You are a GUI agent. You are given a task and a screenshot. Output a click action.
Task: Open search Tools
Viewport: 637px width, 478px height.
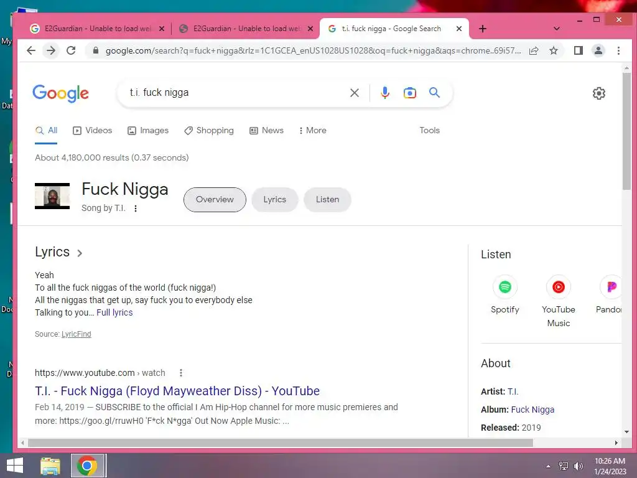[429, 131]
